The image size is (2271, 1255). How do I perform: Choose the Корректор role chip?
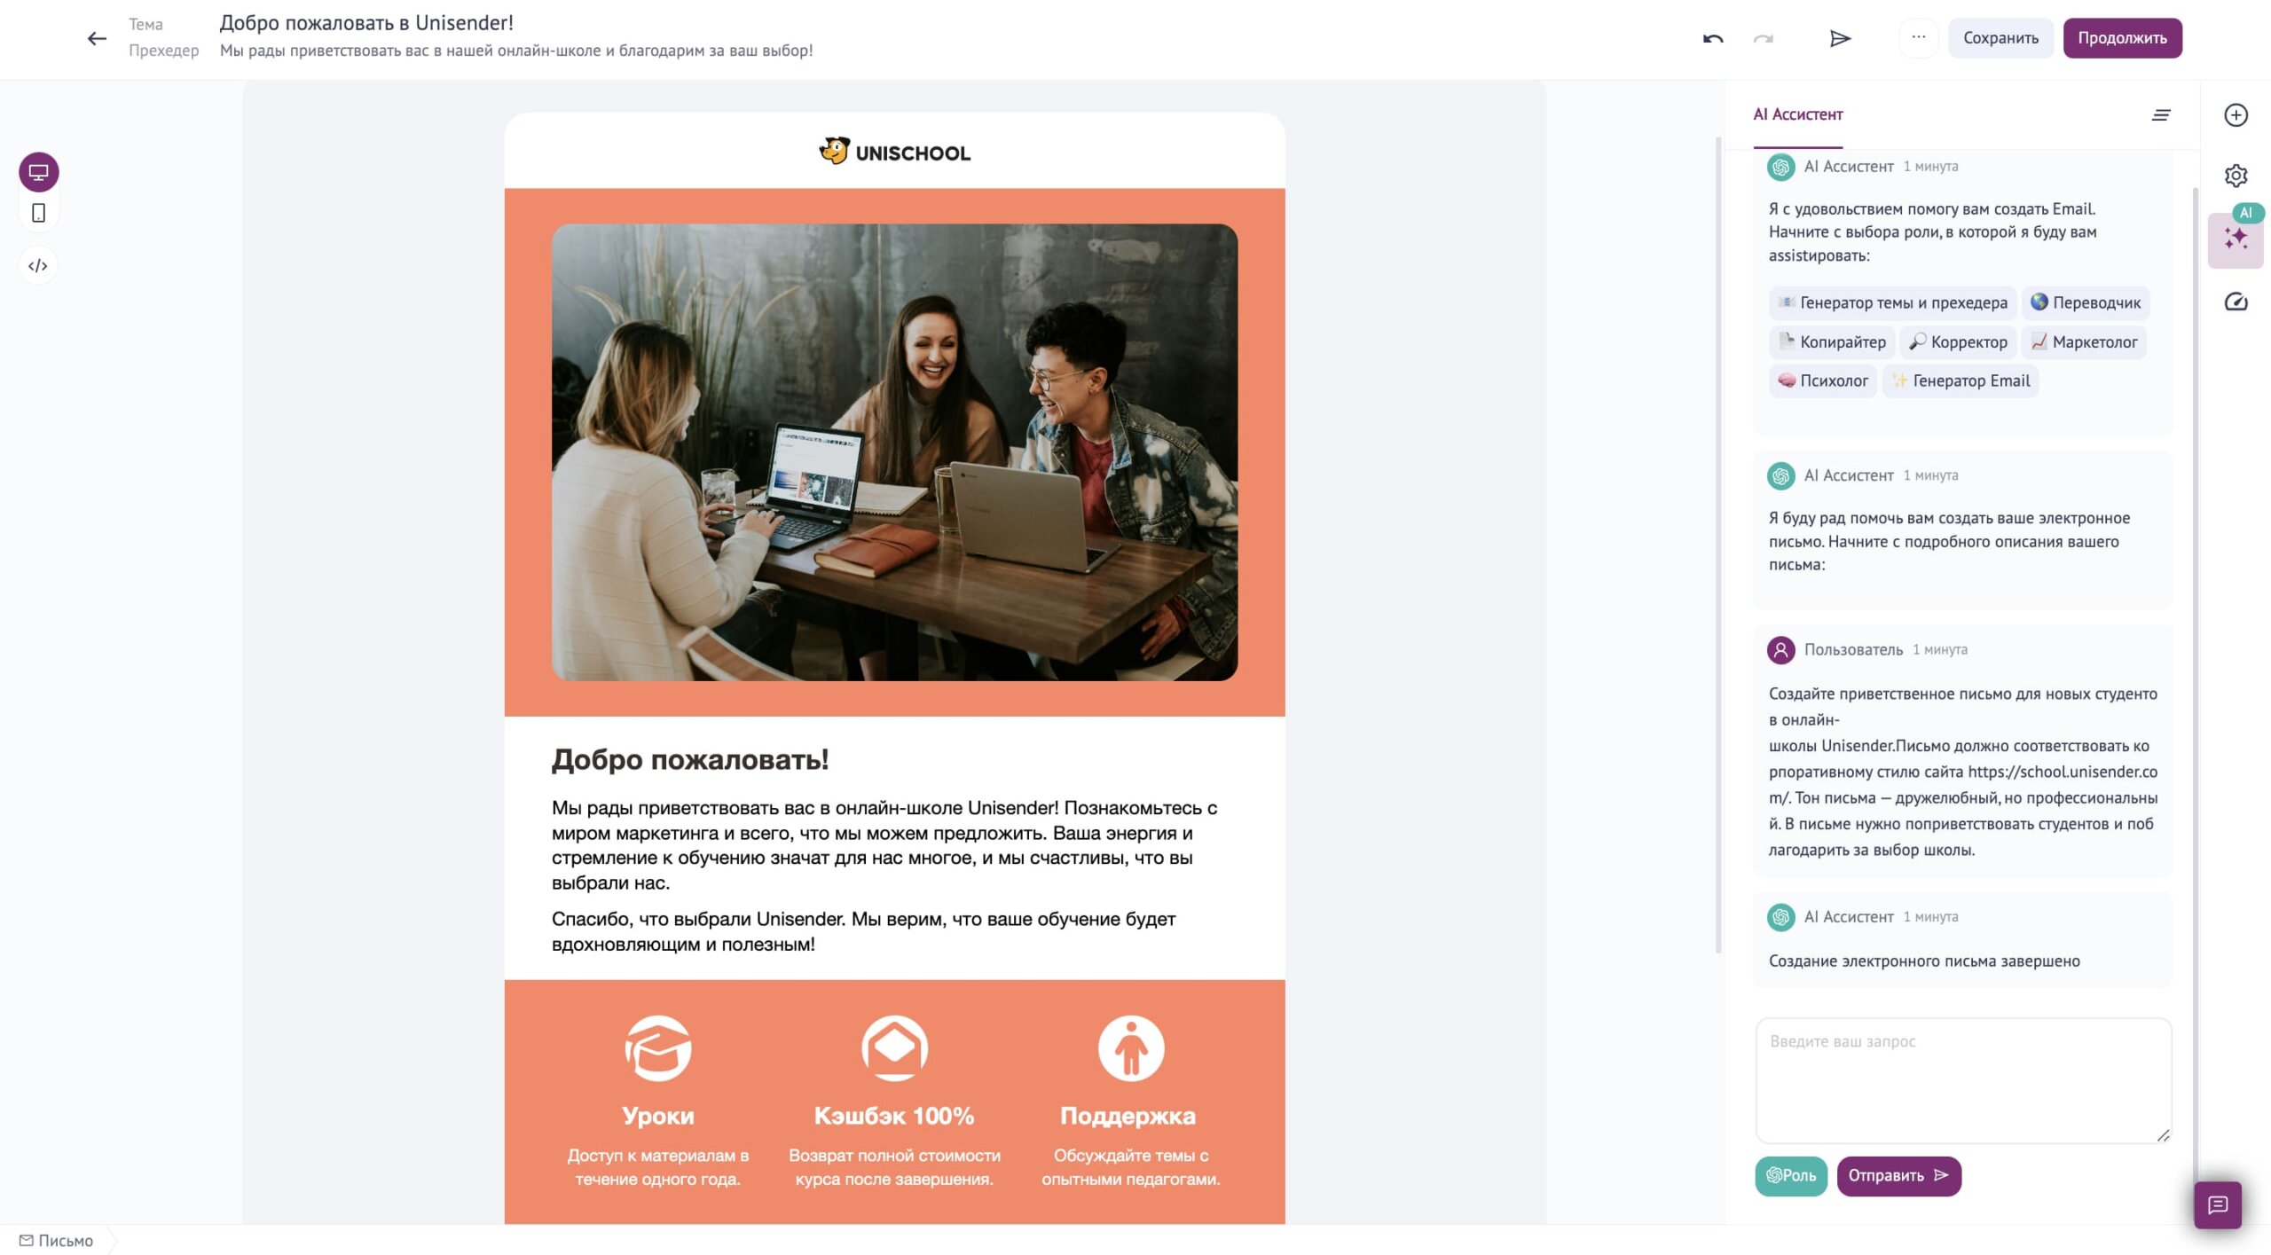(1958, 341)
